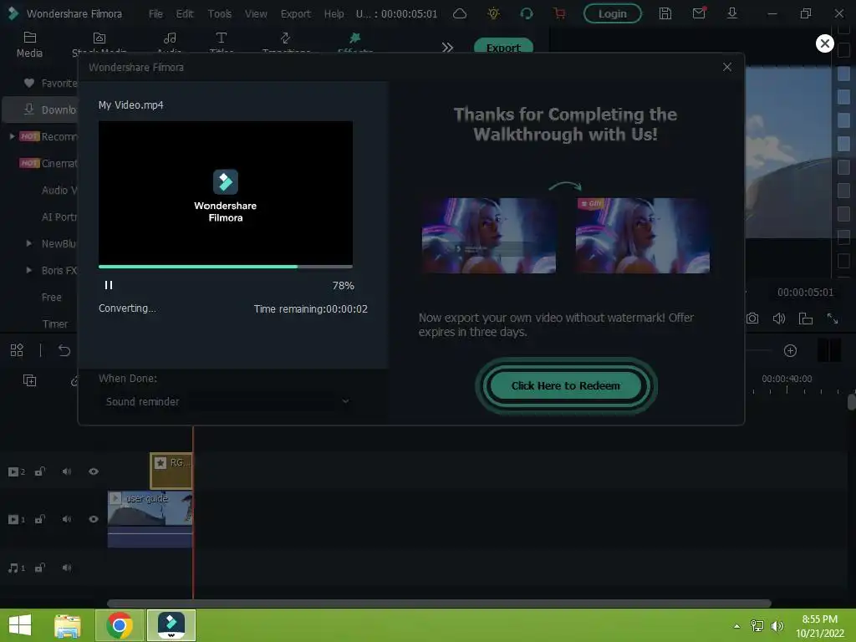Click the timeline layout grid icon

point(17,350)
